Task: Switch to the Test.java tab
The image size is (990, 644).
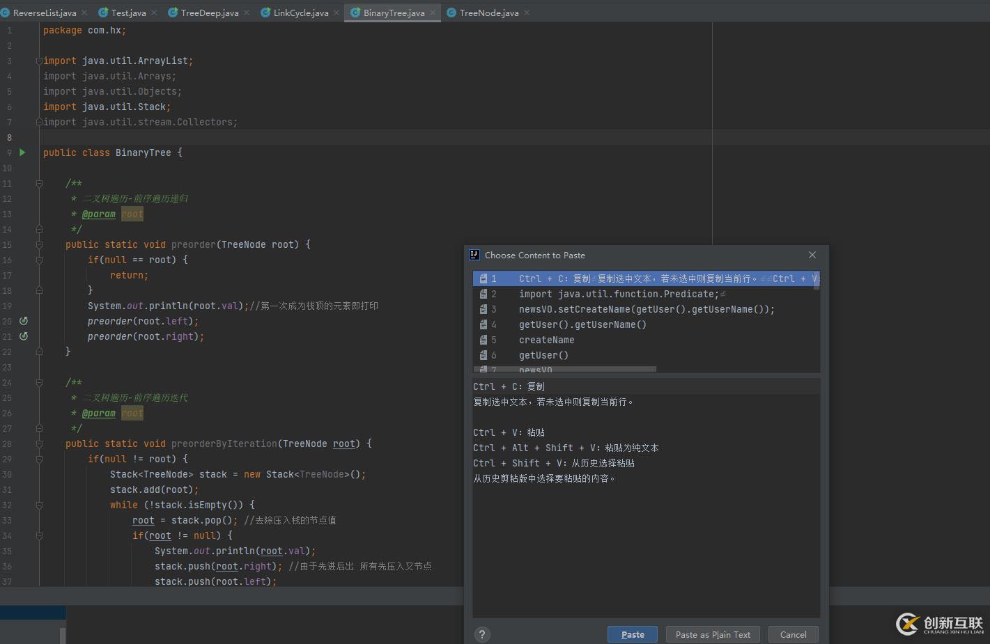Action: click(128, 13)
